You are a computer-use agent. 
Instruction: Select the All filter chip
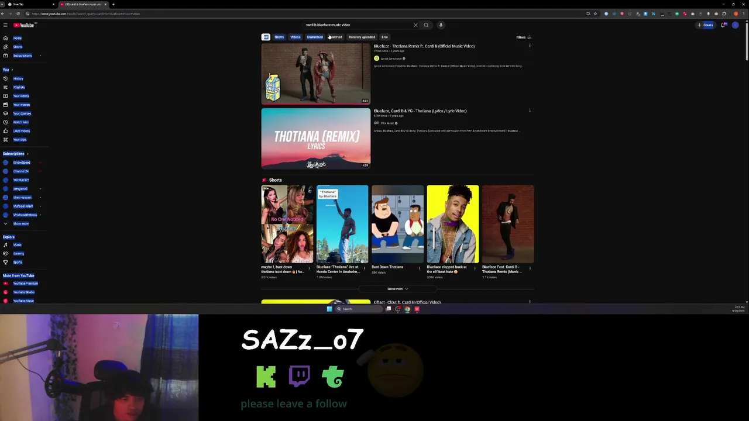(x=266, y=37)
